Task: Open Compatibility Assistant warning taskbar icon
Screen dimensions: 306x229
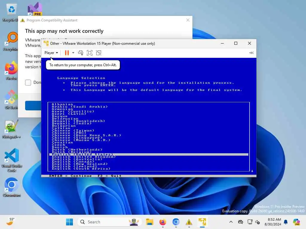Action: click(189, 222)
